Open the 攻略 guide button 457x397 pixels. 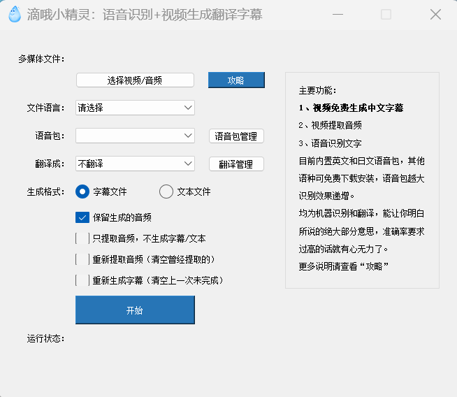236,80
